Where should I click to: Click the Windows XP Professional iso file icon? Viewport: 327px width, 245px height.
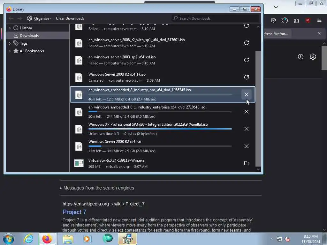(79, 129)
